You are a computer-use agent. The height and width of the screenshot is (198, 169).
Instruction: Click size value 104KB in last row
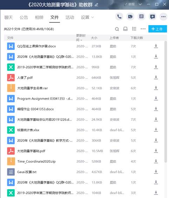(96, 193)
